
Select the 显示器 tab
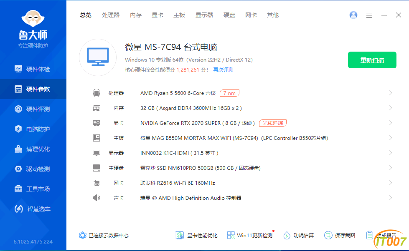pos(204,15)
